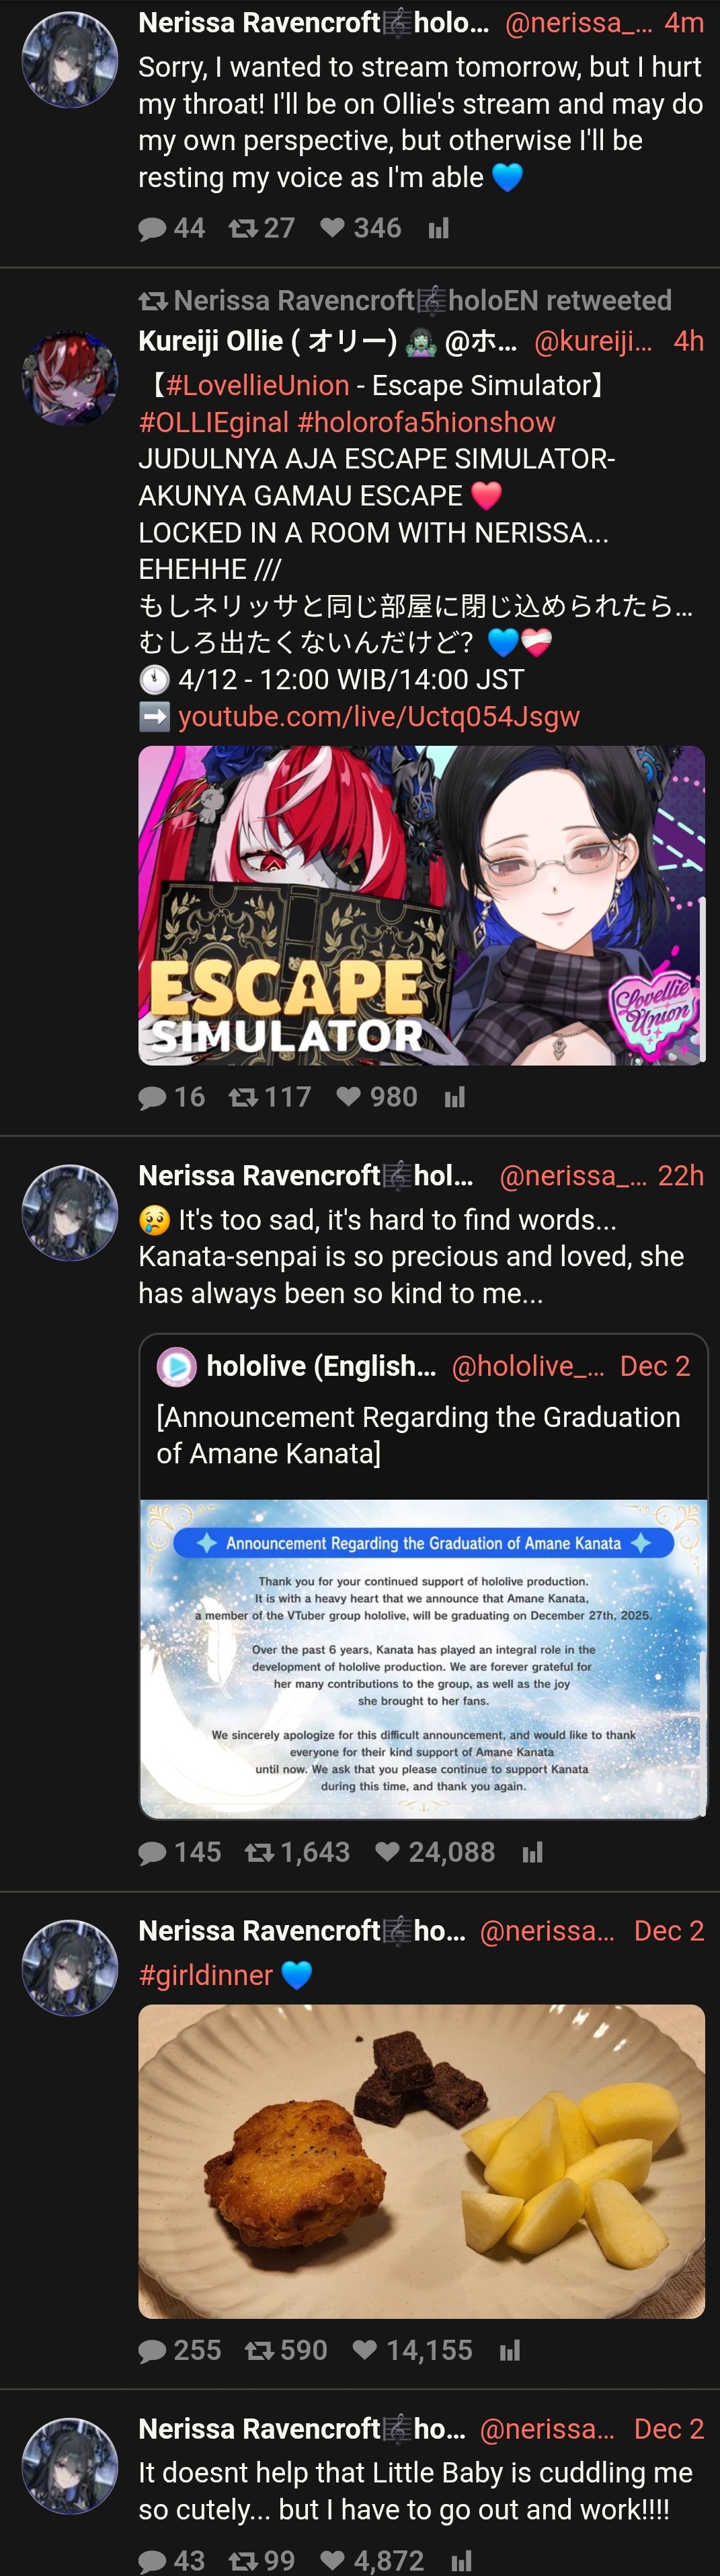The height and width of the screenshot is (2576, 720).
Task: Reply to the Kanata graduation tweet with 145 comments
Action: click(x=179, y=1852)
